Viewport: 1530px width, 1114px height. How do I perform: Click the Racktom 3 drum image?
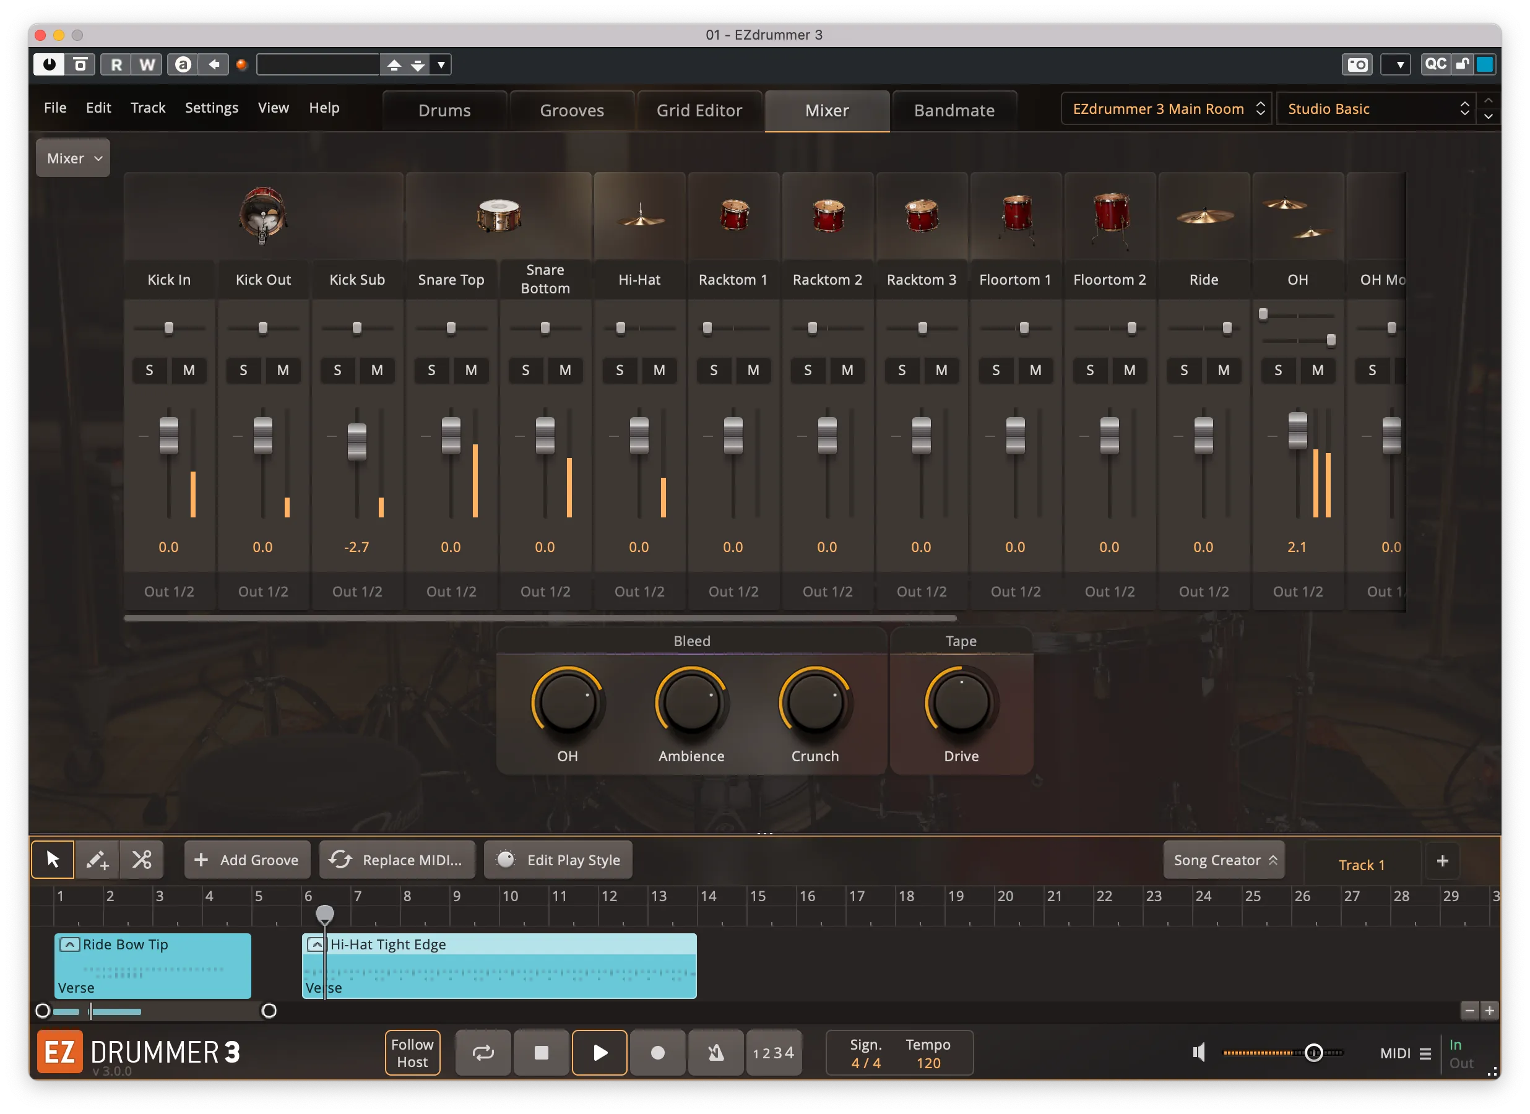click(x=922, y=215)
